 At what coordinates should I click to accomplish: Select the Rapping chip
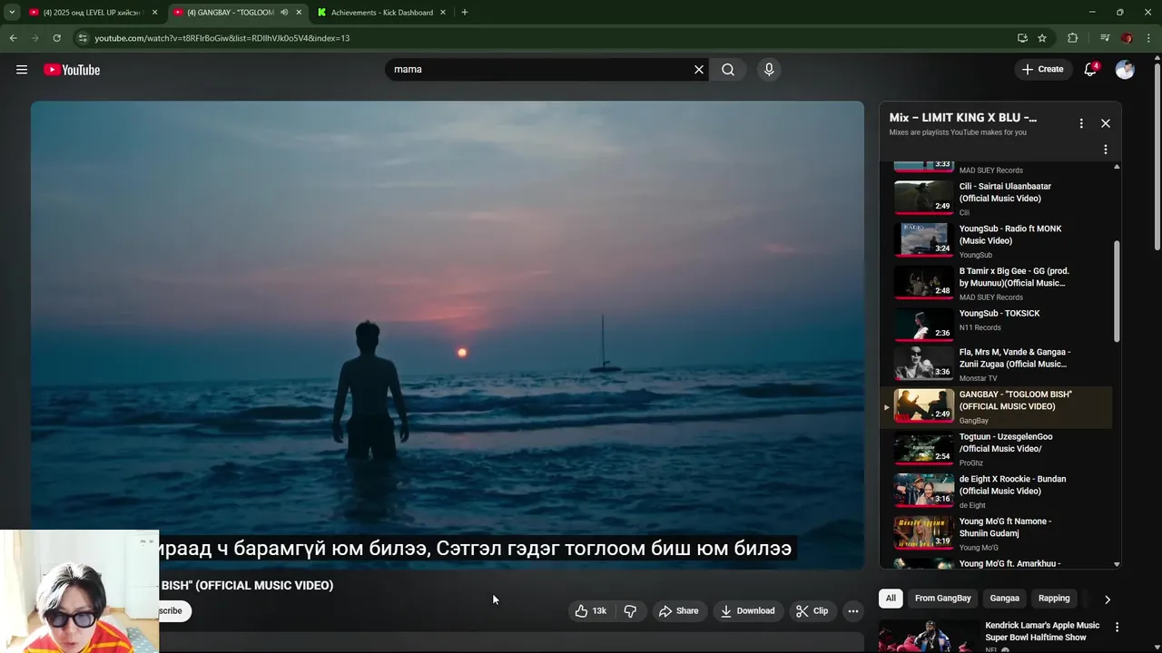click(x=1054, y=599)
